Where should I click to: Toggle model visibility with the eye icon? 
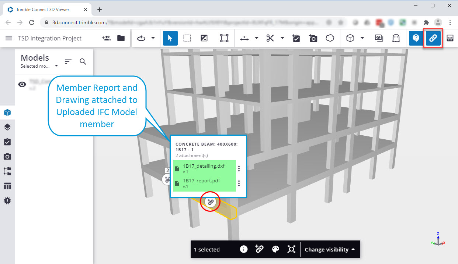coord(22,84)
